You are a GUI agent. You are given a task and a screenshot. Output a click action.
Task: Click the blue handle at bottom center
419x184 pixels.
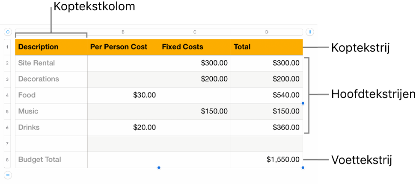coord(159,168)
